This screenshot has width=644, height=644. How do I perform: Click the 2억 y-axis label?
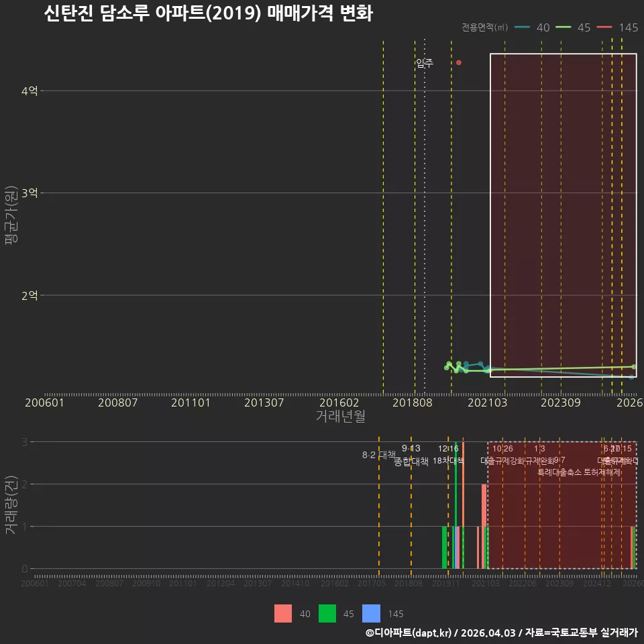coord(30,295)
